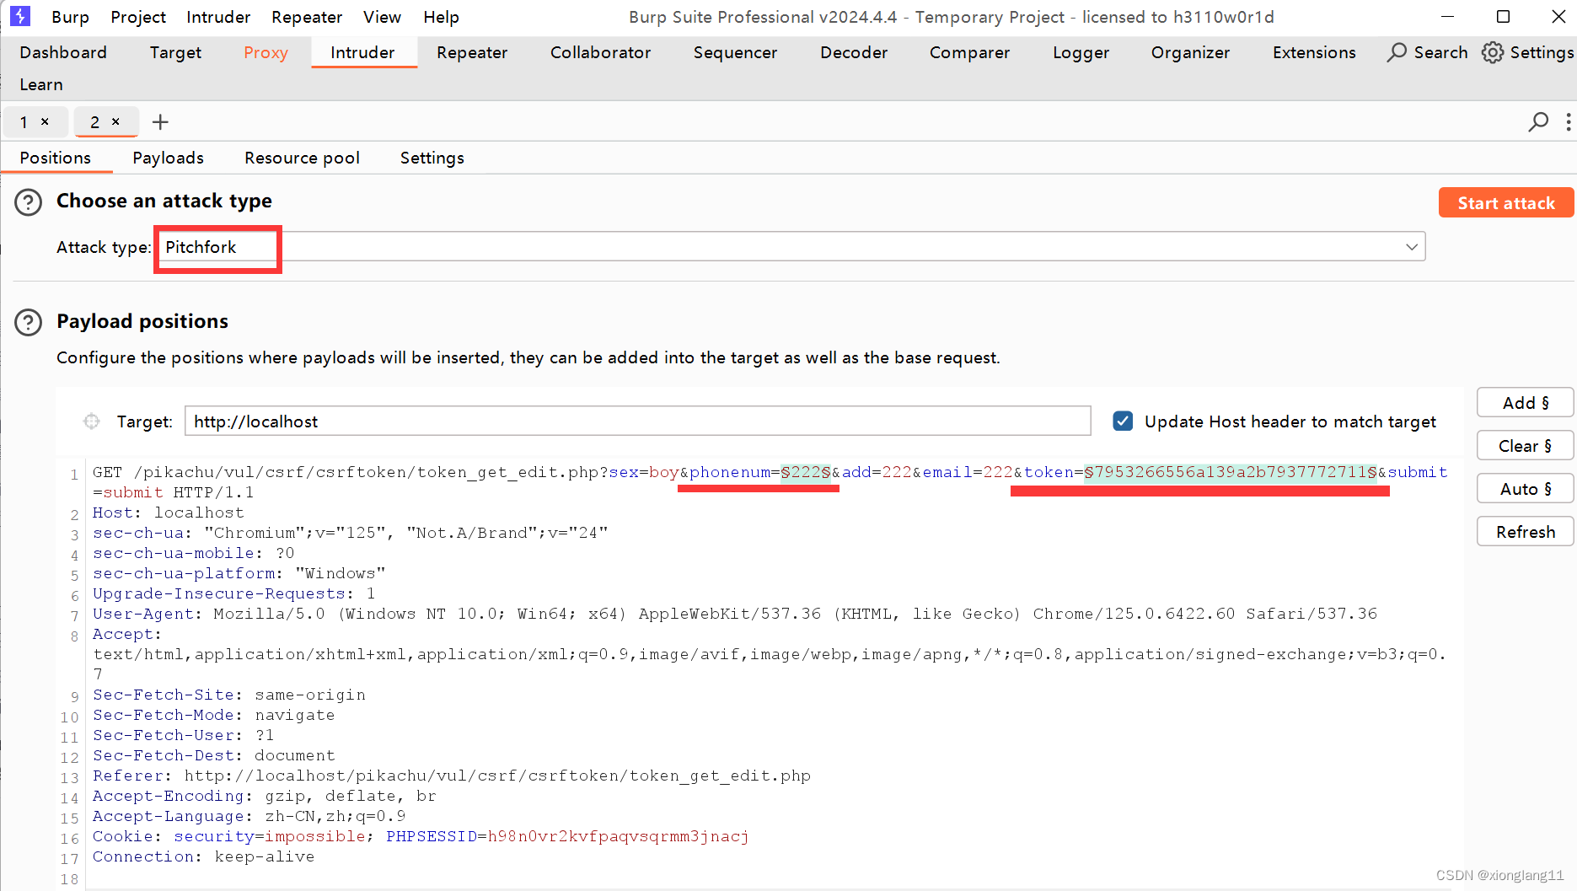Switch to the Positions sub-tab
1577x891 pixels.
[56, 158]
